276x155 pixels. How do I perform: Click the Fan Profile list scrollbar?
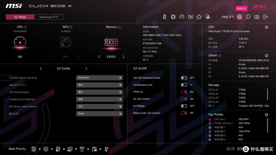click(x=267, y=125)
